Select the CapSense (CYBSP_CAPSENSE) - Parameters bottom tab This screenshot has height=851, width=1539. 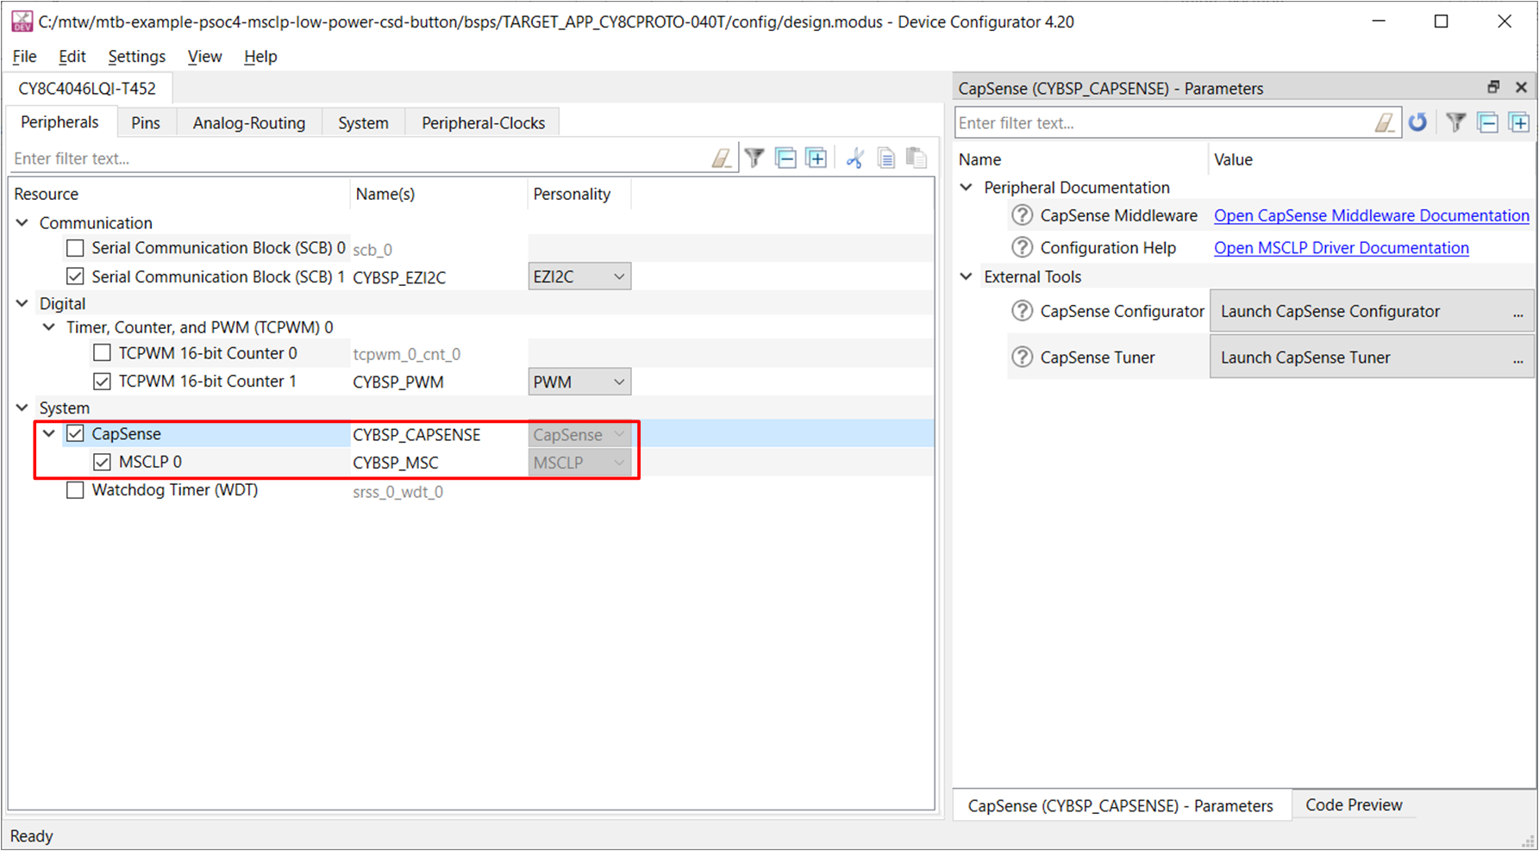(x=1120, y=805)
